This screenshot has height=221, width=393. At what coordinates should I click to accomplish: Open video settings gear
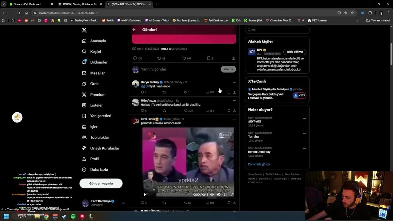(219, 195)
